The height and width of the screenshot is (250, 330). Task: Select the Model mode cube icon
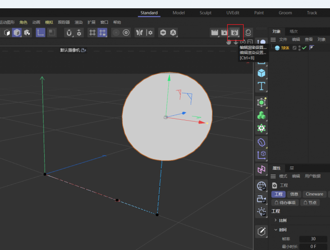[7, 33]
